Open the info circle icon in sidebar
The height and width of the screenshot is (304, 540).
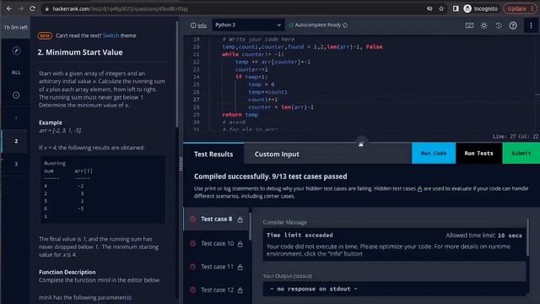click(16, 95)
